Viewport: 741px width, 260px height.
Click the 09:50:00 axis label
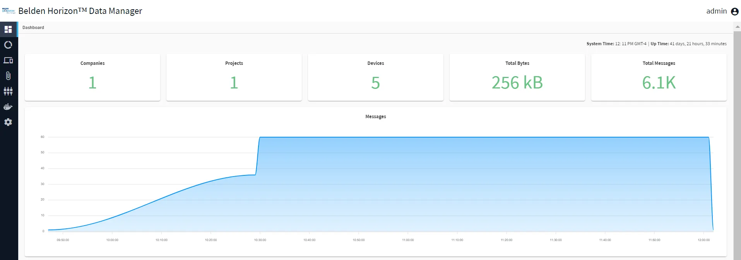click(63, 240)
